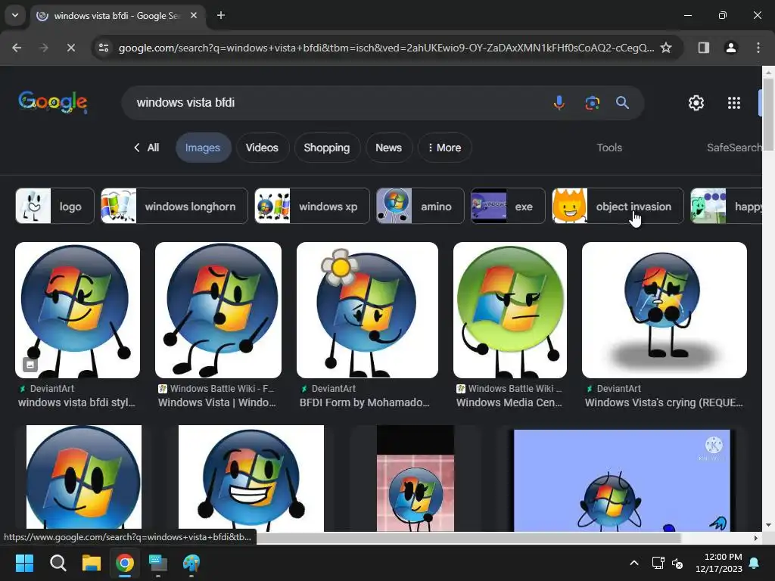This screenshot has width=775, height=581.
Task: Click the search query input field
Action: tap(336, 103)
